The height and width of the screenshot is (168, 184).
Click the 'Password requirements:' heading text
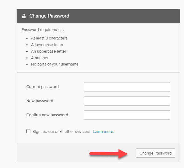pos(43,30)
